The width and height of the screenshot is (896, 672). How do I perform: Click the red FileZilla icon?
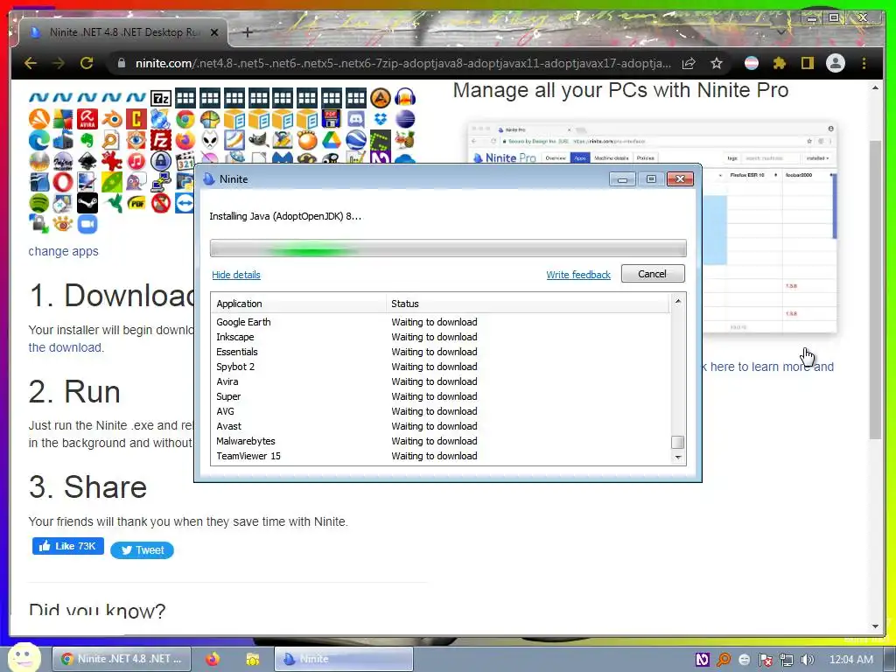(x=161, y=140)
